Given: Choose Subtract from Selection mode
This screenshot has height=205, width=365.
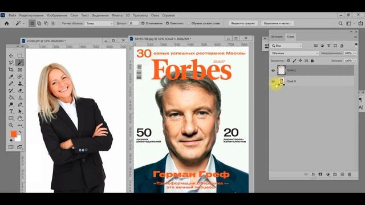Looking at the screenshot, I should [x=46, y=23].
